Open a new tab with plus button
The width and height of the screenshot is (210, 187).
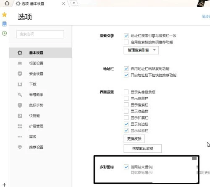[x=74, y=3]
